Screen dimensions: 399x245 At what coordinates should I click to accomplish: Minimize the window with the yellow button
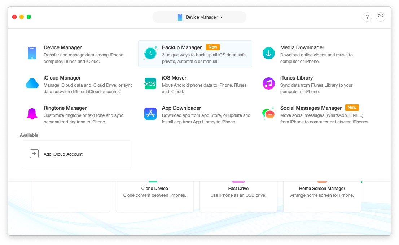(22, 17)
